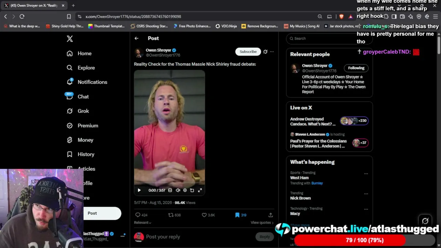Open the Andrew Destroyed Candace live space
This screenshot has width=441, height=248.
tap(329, 122)
